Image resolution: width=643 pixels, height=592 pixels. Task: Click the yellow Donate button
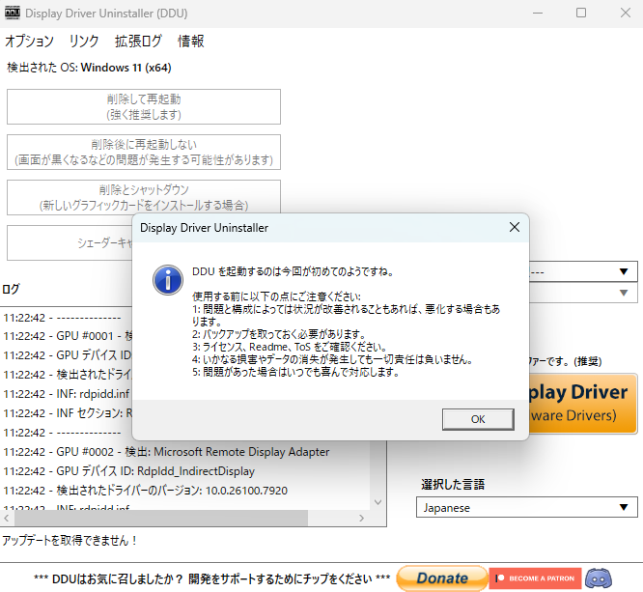point(441,578)
